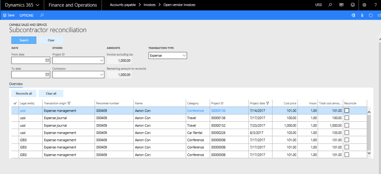
Task: Refresh the page using the refresh icon
Action: (370, 15)
